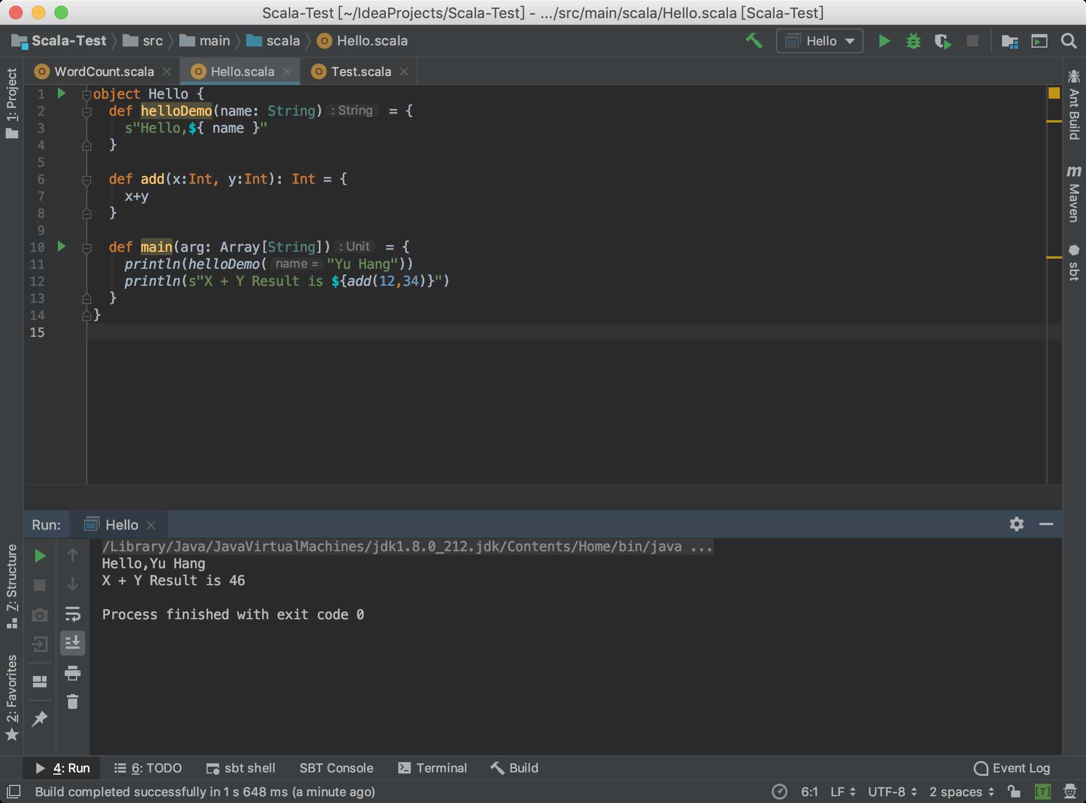Restore layout icon in Run panel
1086x803 pixels.
tap(40, 682)
